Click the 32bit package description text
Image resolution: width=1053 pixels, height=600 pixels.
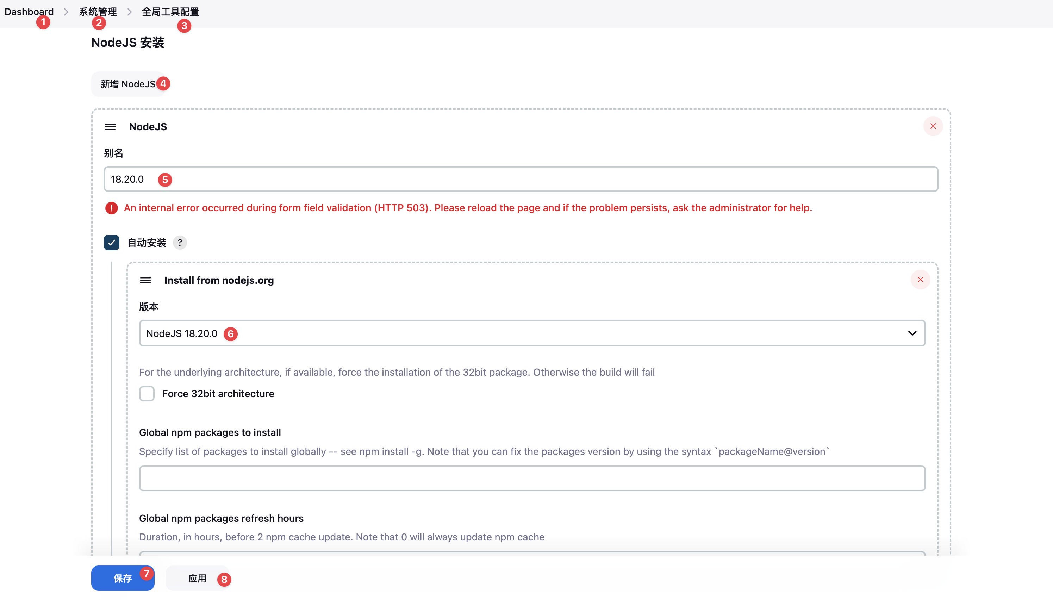pos(397,372)
